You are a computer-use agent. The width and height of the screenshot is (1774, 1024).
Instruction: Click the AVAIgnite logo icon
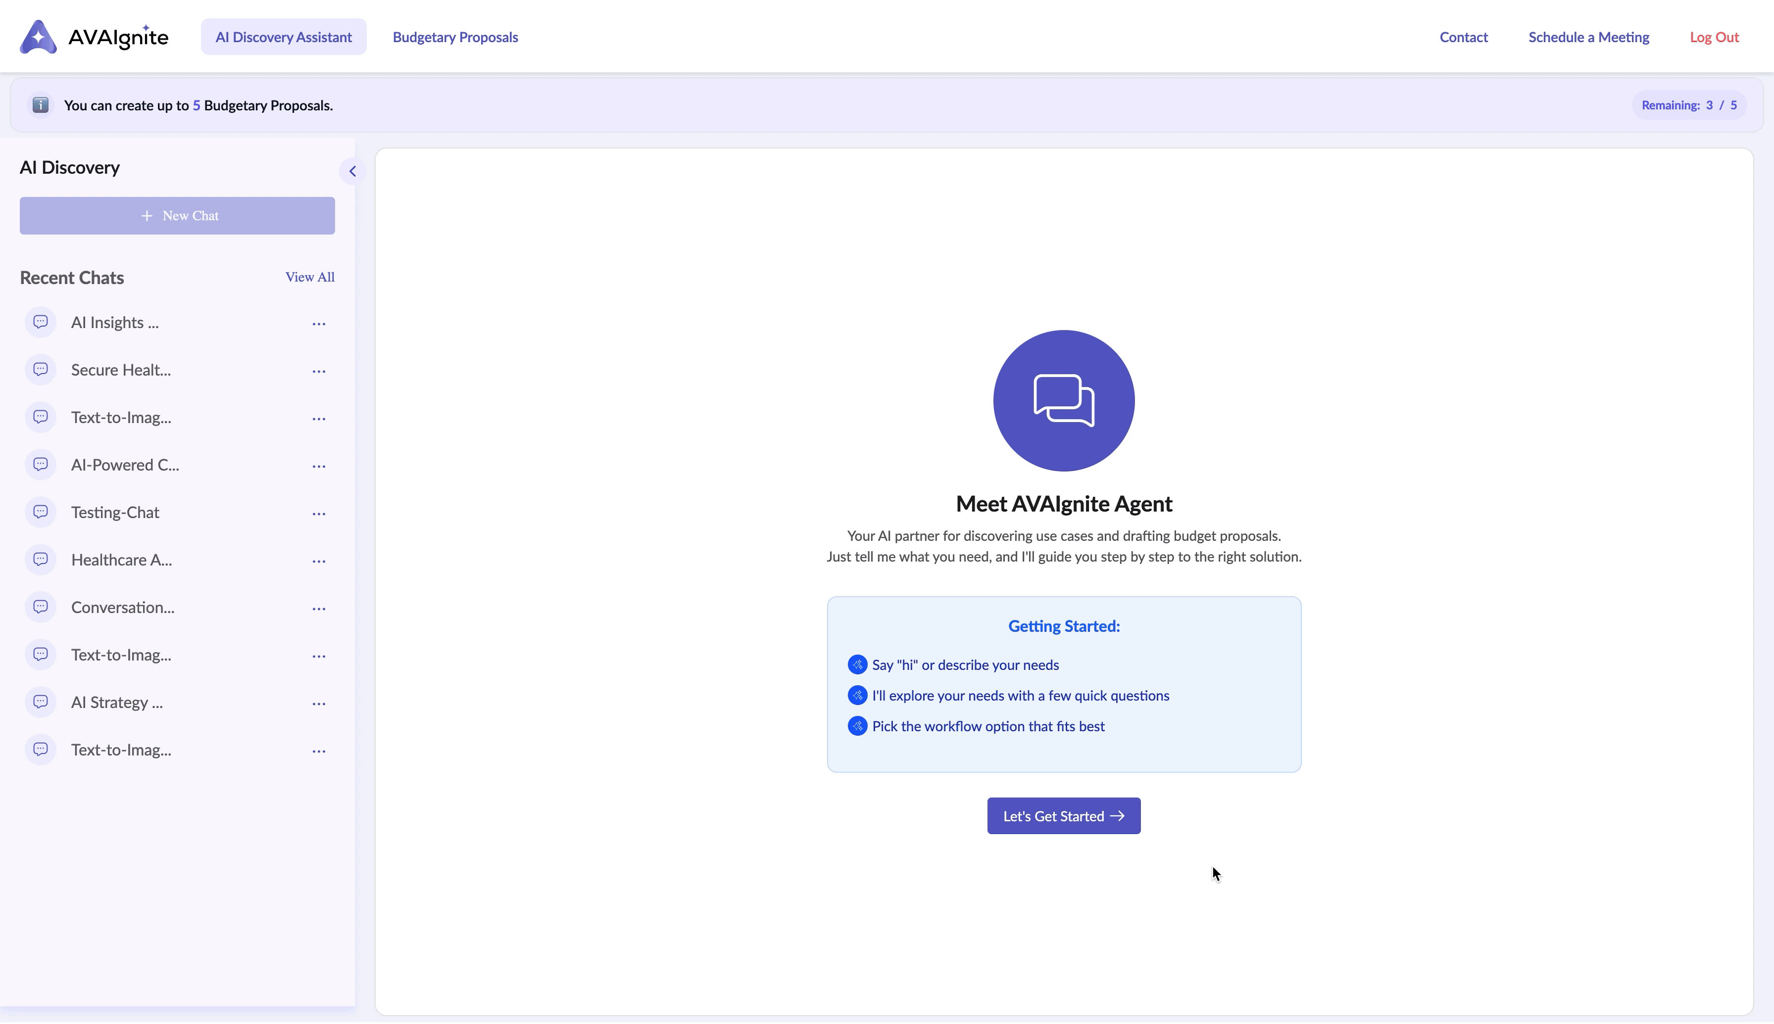[38, 37]
